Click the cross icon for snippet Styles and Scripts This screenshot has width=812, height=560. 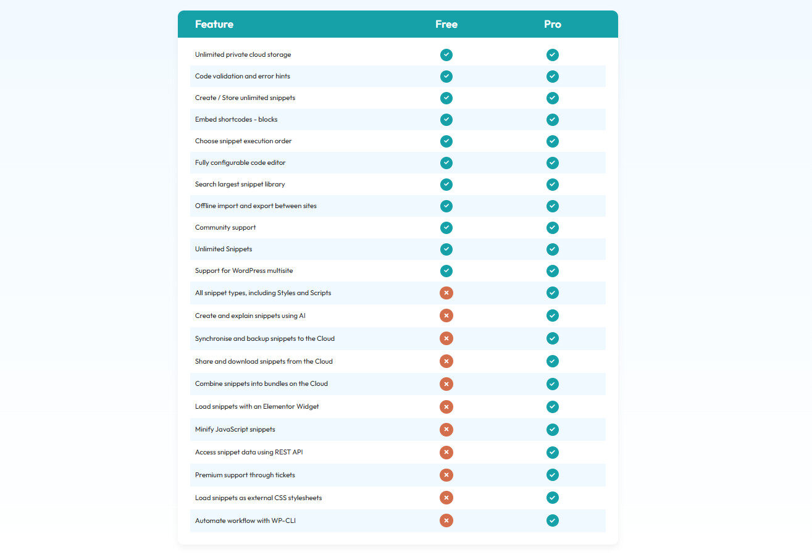446,293
